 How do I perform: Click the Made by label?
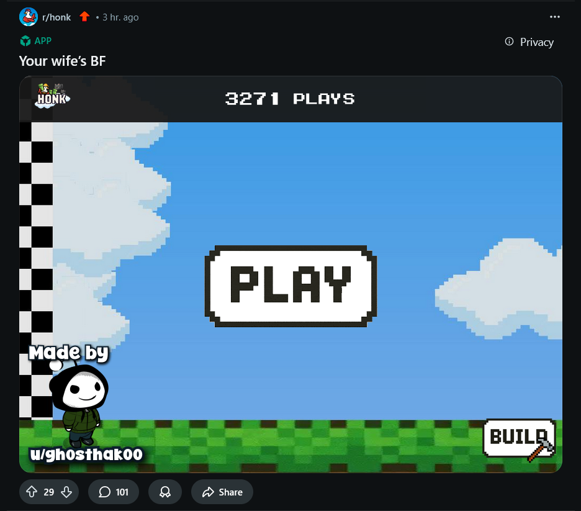[x=69, y=353]
